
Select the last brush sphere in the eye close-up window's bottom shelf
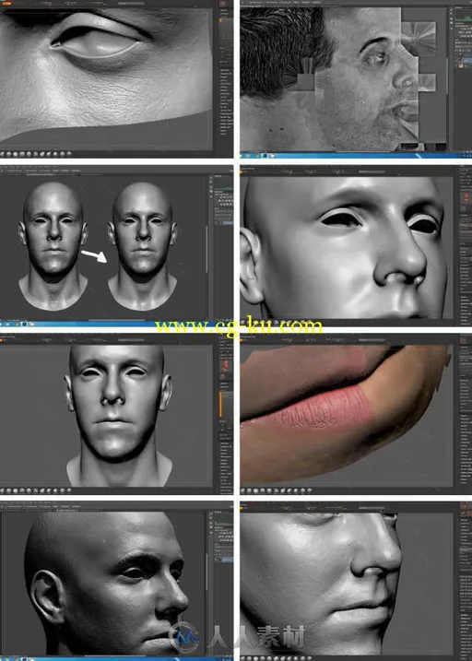pyautogui.click(x=69, y=154)
